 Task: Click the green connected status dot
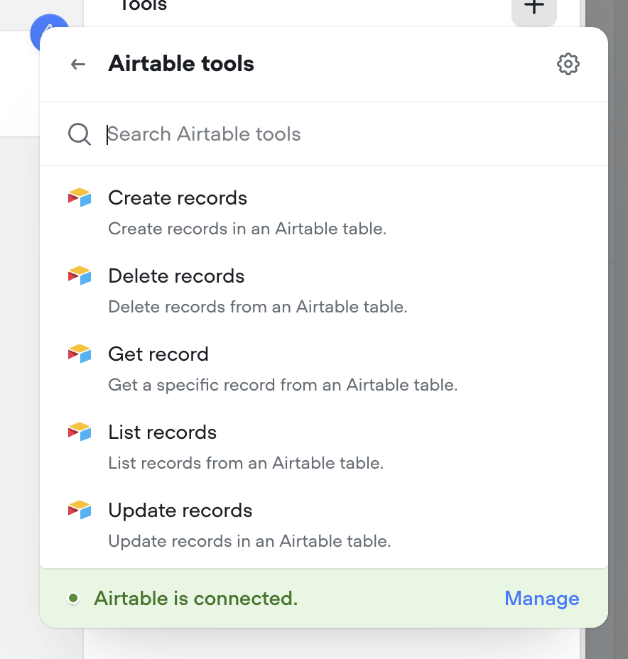[x=73, y=599]
